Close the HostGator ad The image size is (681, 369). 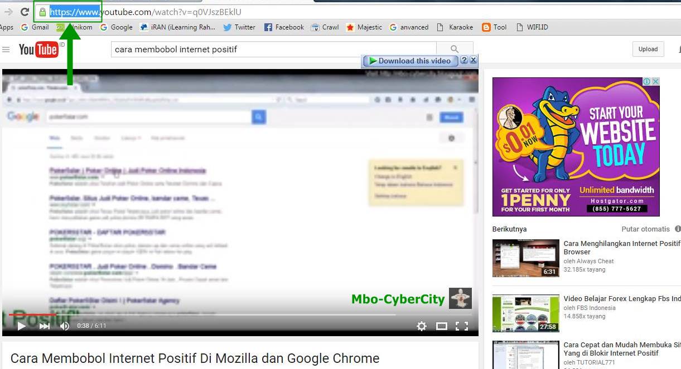pos(655,81)
